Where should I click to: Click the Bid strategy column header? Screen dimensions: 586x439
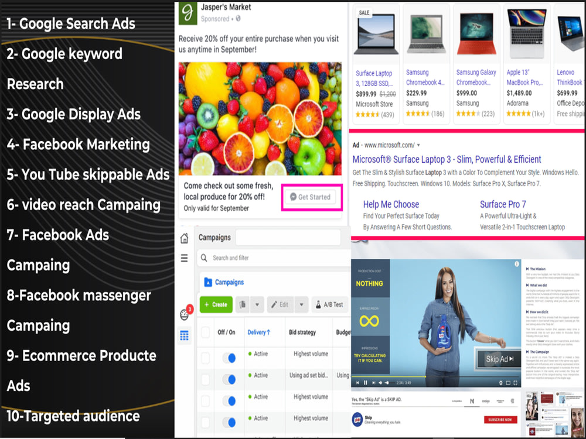tap(302, 332)
